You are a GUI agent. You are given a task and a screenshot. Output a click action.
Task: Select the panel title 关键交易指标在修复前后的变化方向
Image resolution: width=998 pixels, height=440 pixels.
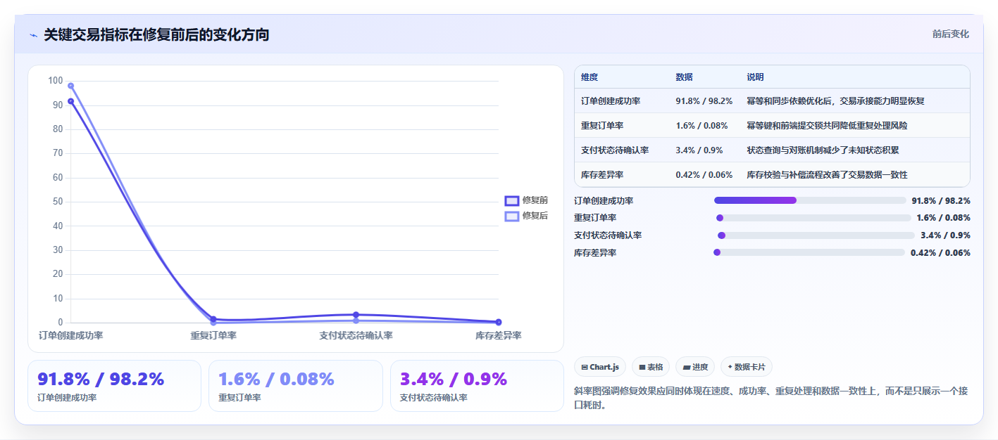coord(156,34)
